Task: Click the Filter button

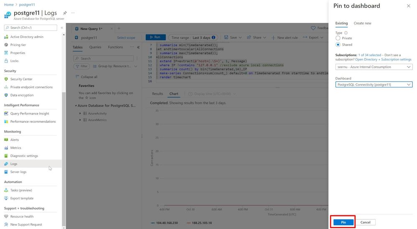Action: [x=81, y=66]
